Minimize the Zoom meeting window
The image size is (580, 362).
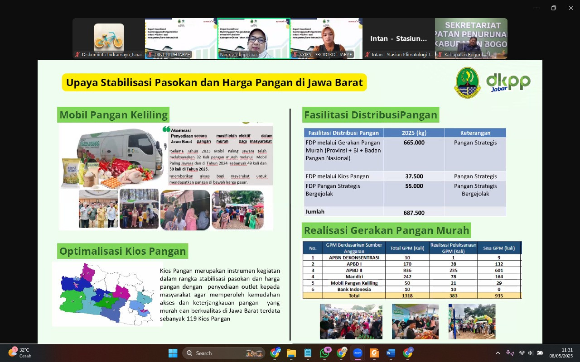(x=536, y=8)
